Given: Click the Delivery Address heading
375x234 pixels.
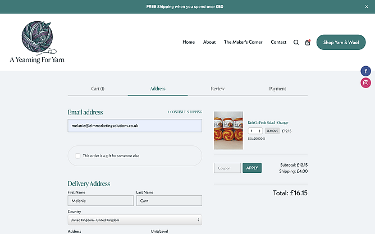Looking at the screenshot, I should [89, 183].
